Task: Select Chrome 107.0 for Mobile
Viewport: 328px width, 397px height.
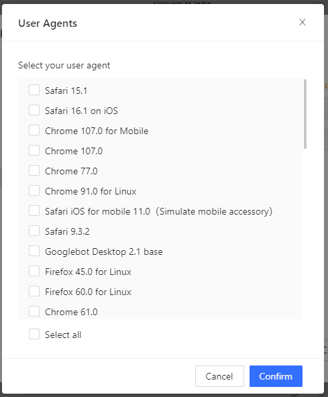Action: pos(34,130)
